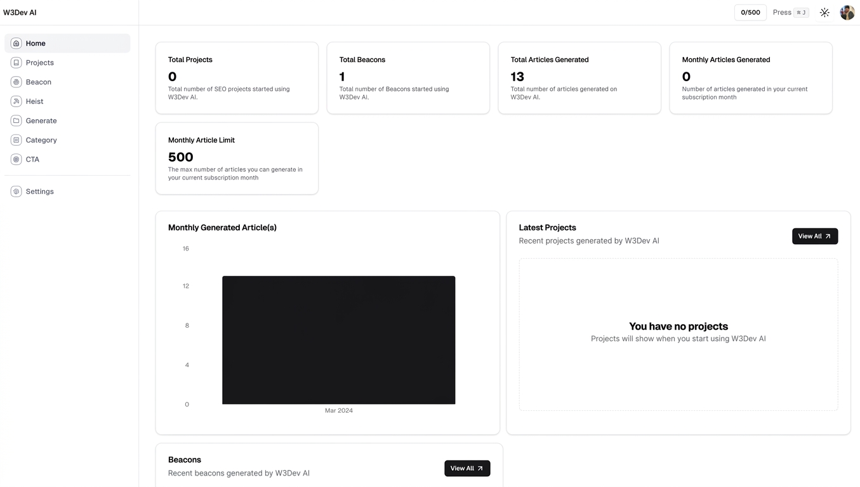This screenshot has width=860, height=487.
Task: Select Generate from the sidebar menu
Action: (41, 120)
